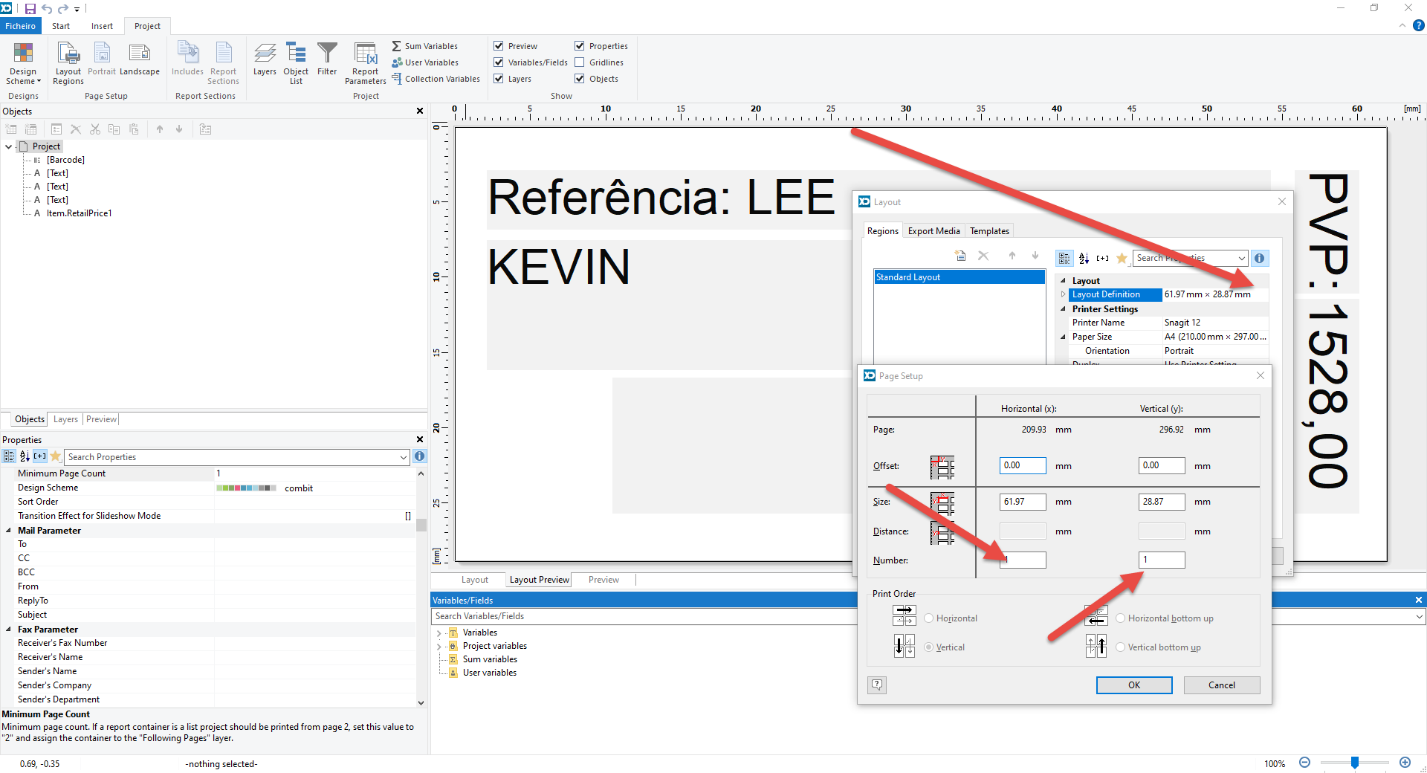1427x773 pixels.
Task: Select the Horizontal print order radio button
Action: [x=929, y=618]
